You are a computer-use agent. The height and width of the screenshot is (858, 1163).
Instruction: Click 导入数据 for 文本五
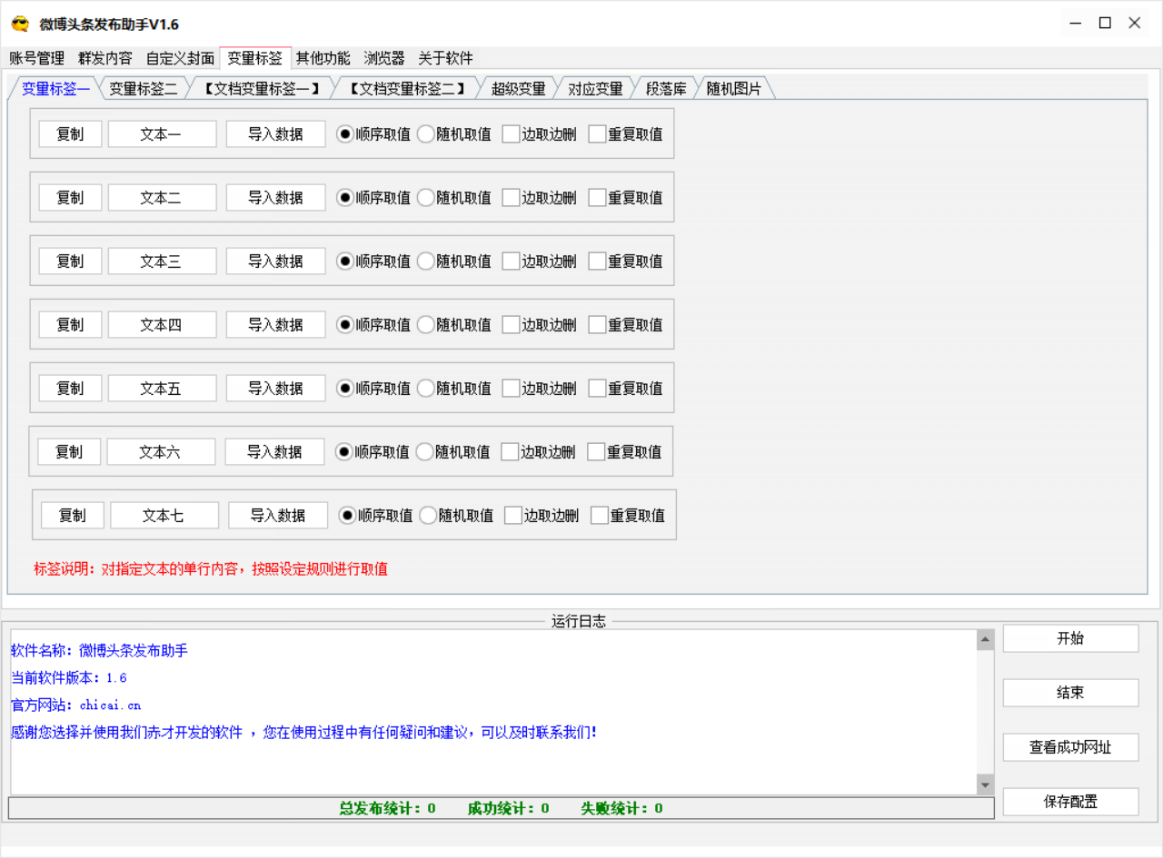pos(275,388)
